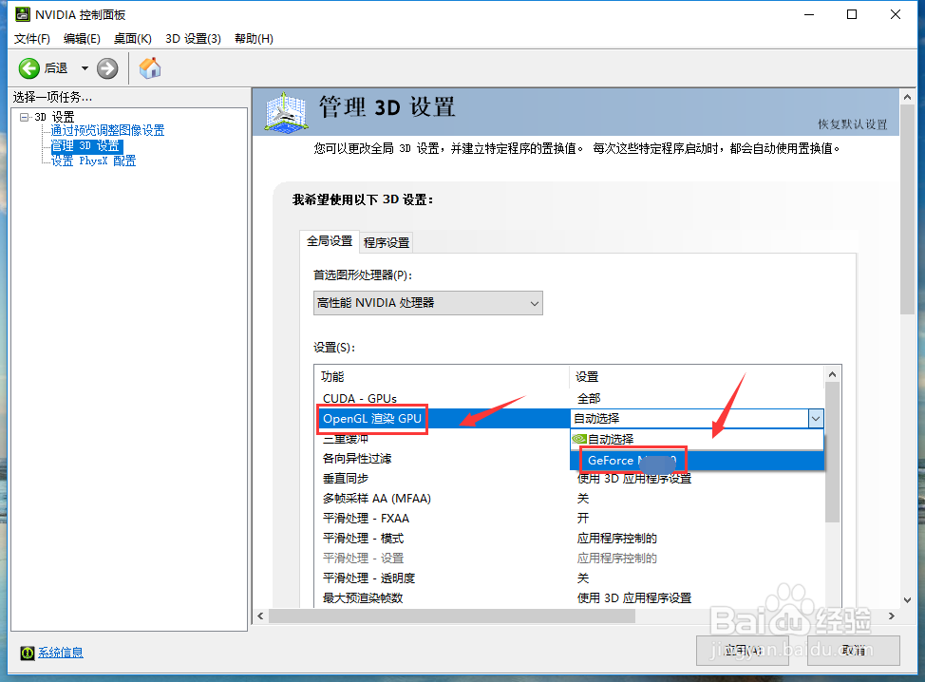Click the 应用(A) button
The height and width of the screenshot is (682, 925).
pos(743,651)
